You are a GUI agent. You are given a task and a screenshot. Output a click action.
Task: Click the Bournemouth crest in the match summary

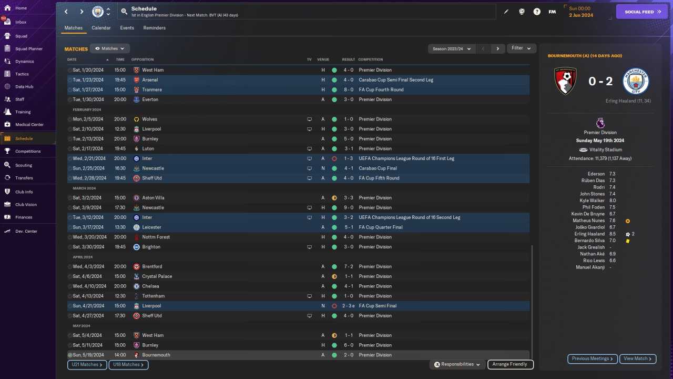tap(565, 82)
